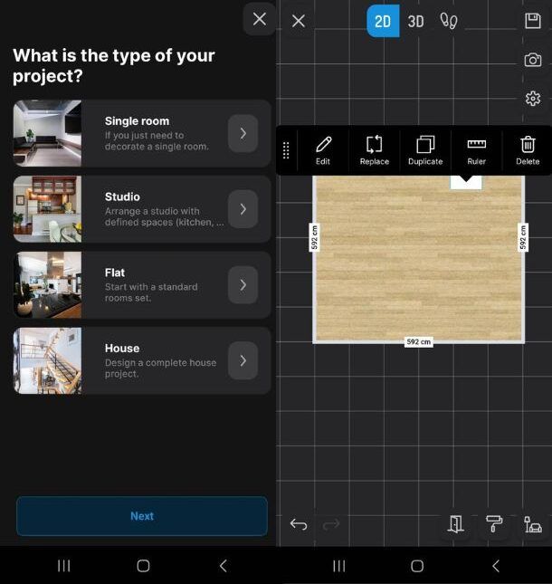Switch to 2D view mode

coord(382,21)
